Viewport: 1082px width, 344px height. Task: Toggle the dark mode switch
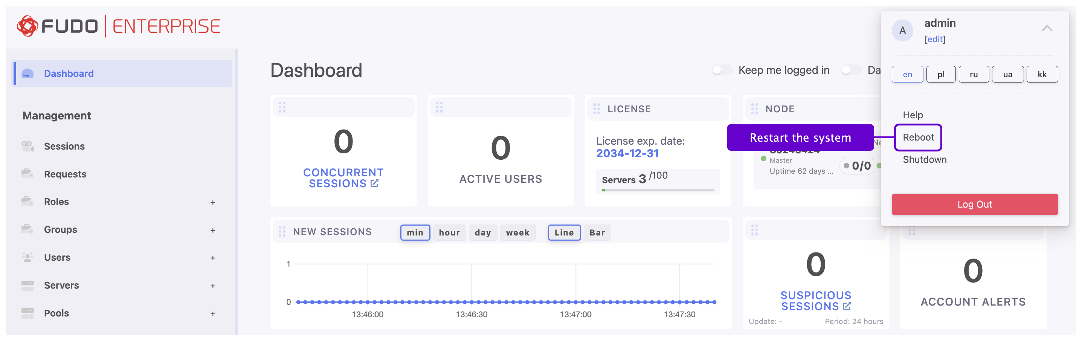pyautogui.click(x=850, y=70)
